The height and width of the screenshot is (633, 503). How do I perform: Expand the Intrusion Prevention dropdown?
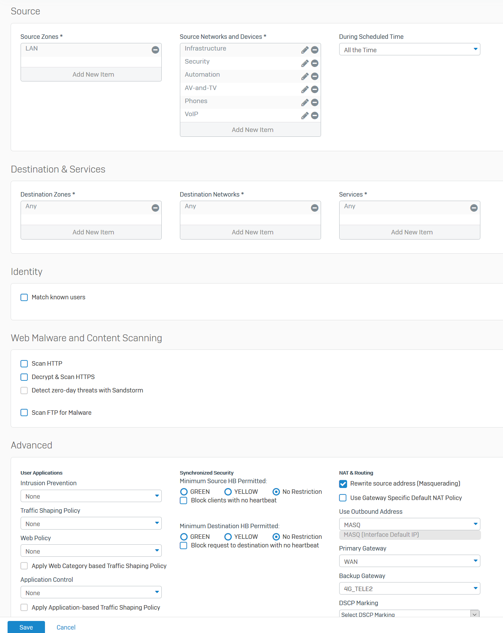(x=91, y=496)
